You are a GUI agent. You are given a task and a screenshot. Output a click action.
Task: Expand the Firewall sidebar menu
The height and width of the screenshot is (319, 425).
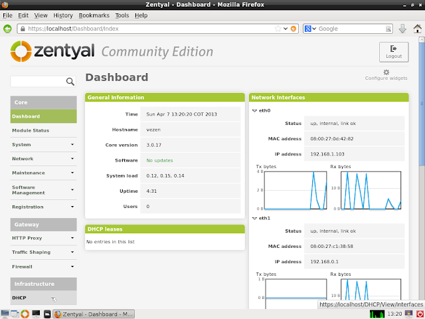(43, 266)
